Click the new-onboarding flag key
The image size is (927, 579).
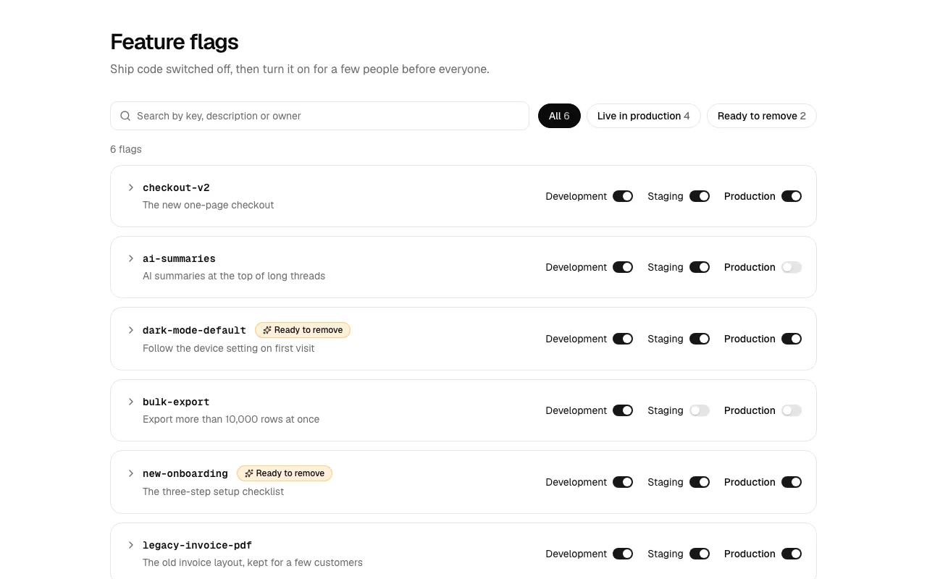(185, 473)
